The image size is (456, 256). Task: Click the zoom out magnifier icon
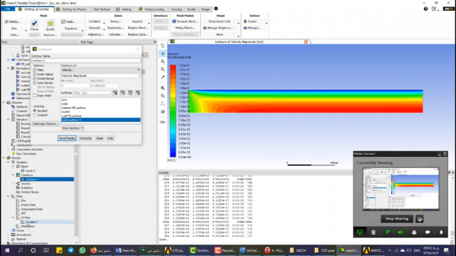tap(163, 69)
